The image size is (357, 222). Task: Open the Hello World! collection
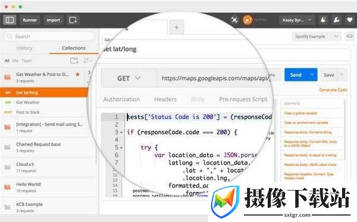click(48, 187)
